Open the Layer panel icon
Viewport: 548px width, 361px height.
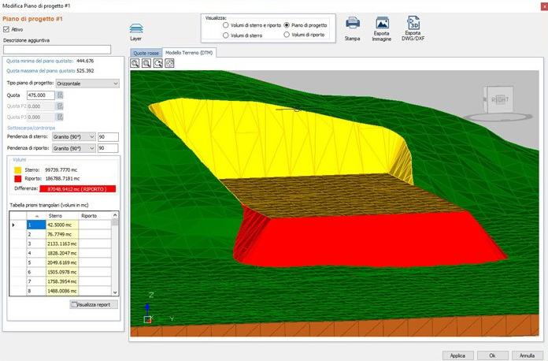pos(136,28)
